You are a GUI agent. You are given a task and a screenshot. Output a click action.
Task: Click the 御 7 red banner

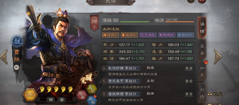click(x=94, y=23)
